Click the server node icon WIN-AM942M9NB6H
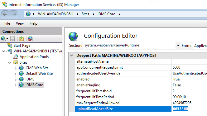Image resolution: width=207 pixels, height=116 pixels. coord(10,51)
